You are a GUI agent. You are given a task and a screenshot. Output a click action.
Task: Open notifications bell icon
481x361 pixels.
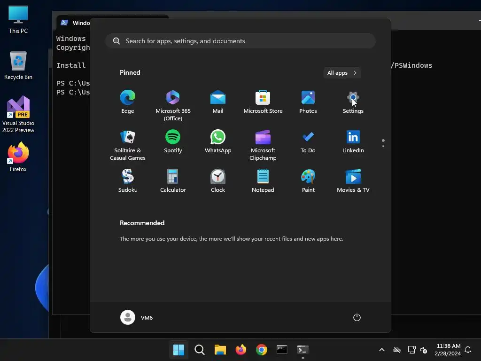pyautogui.click(x=468, y=350)
